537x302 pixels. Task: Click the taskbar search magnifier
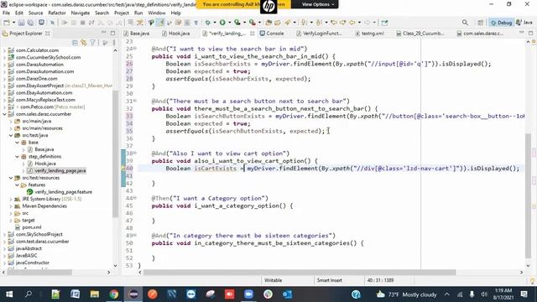(x=29, y=294)
